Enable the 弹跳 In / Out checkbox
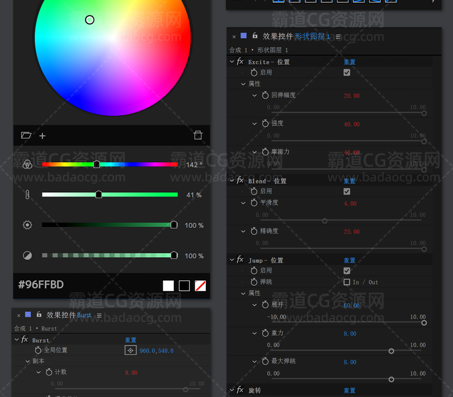The image size is (453, 397). click(347, 282)
